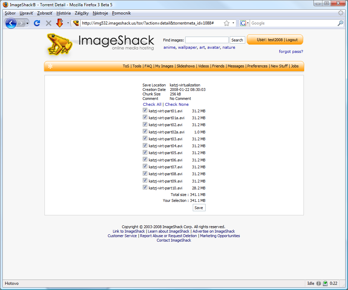Open the Customer Service footer link
This screenshot has width=348, height=290.
point(122,236)
